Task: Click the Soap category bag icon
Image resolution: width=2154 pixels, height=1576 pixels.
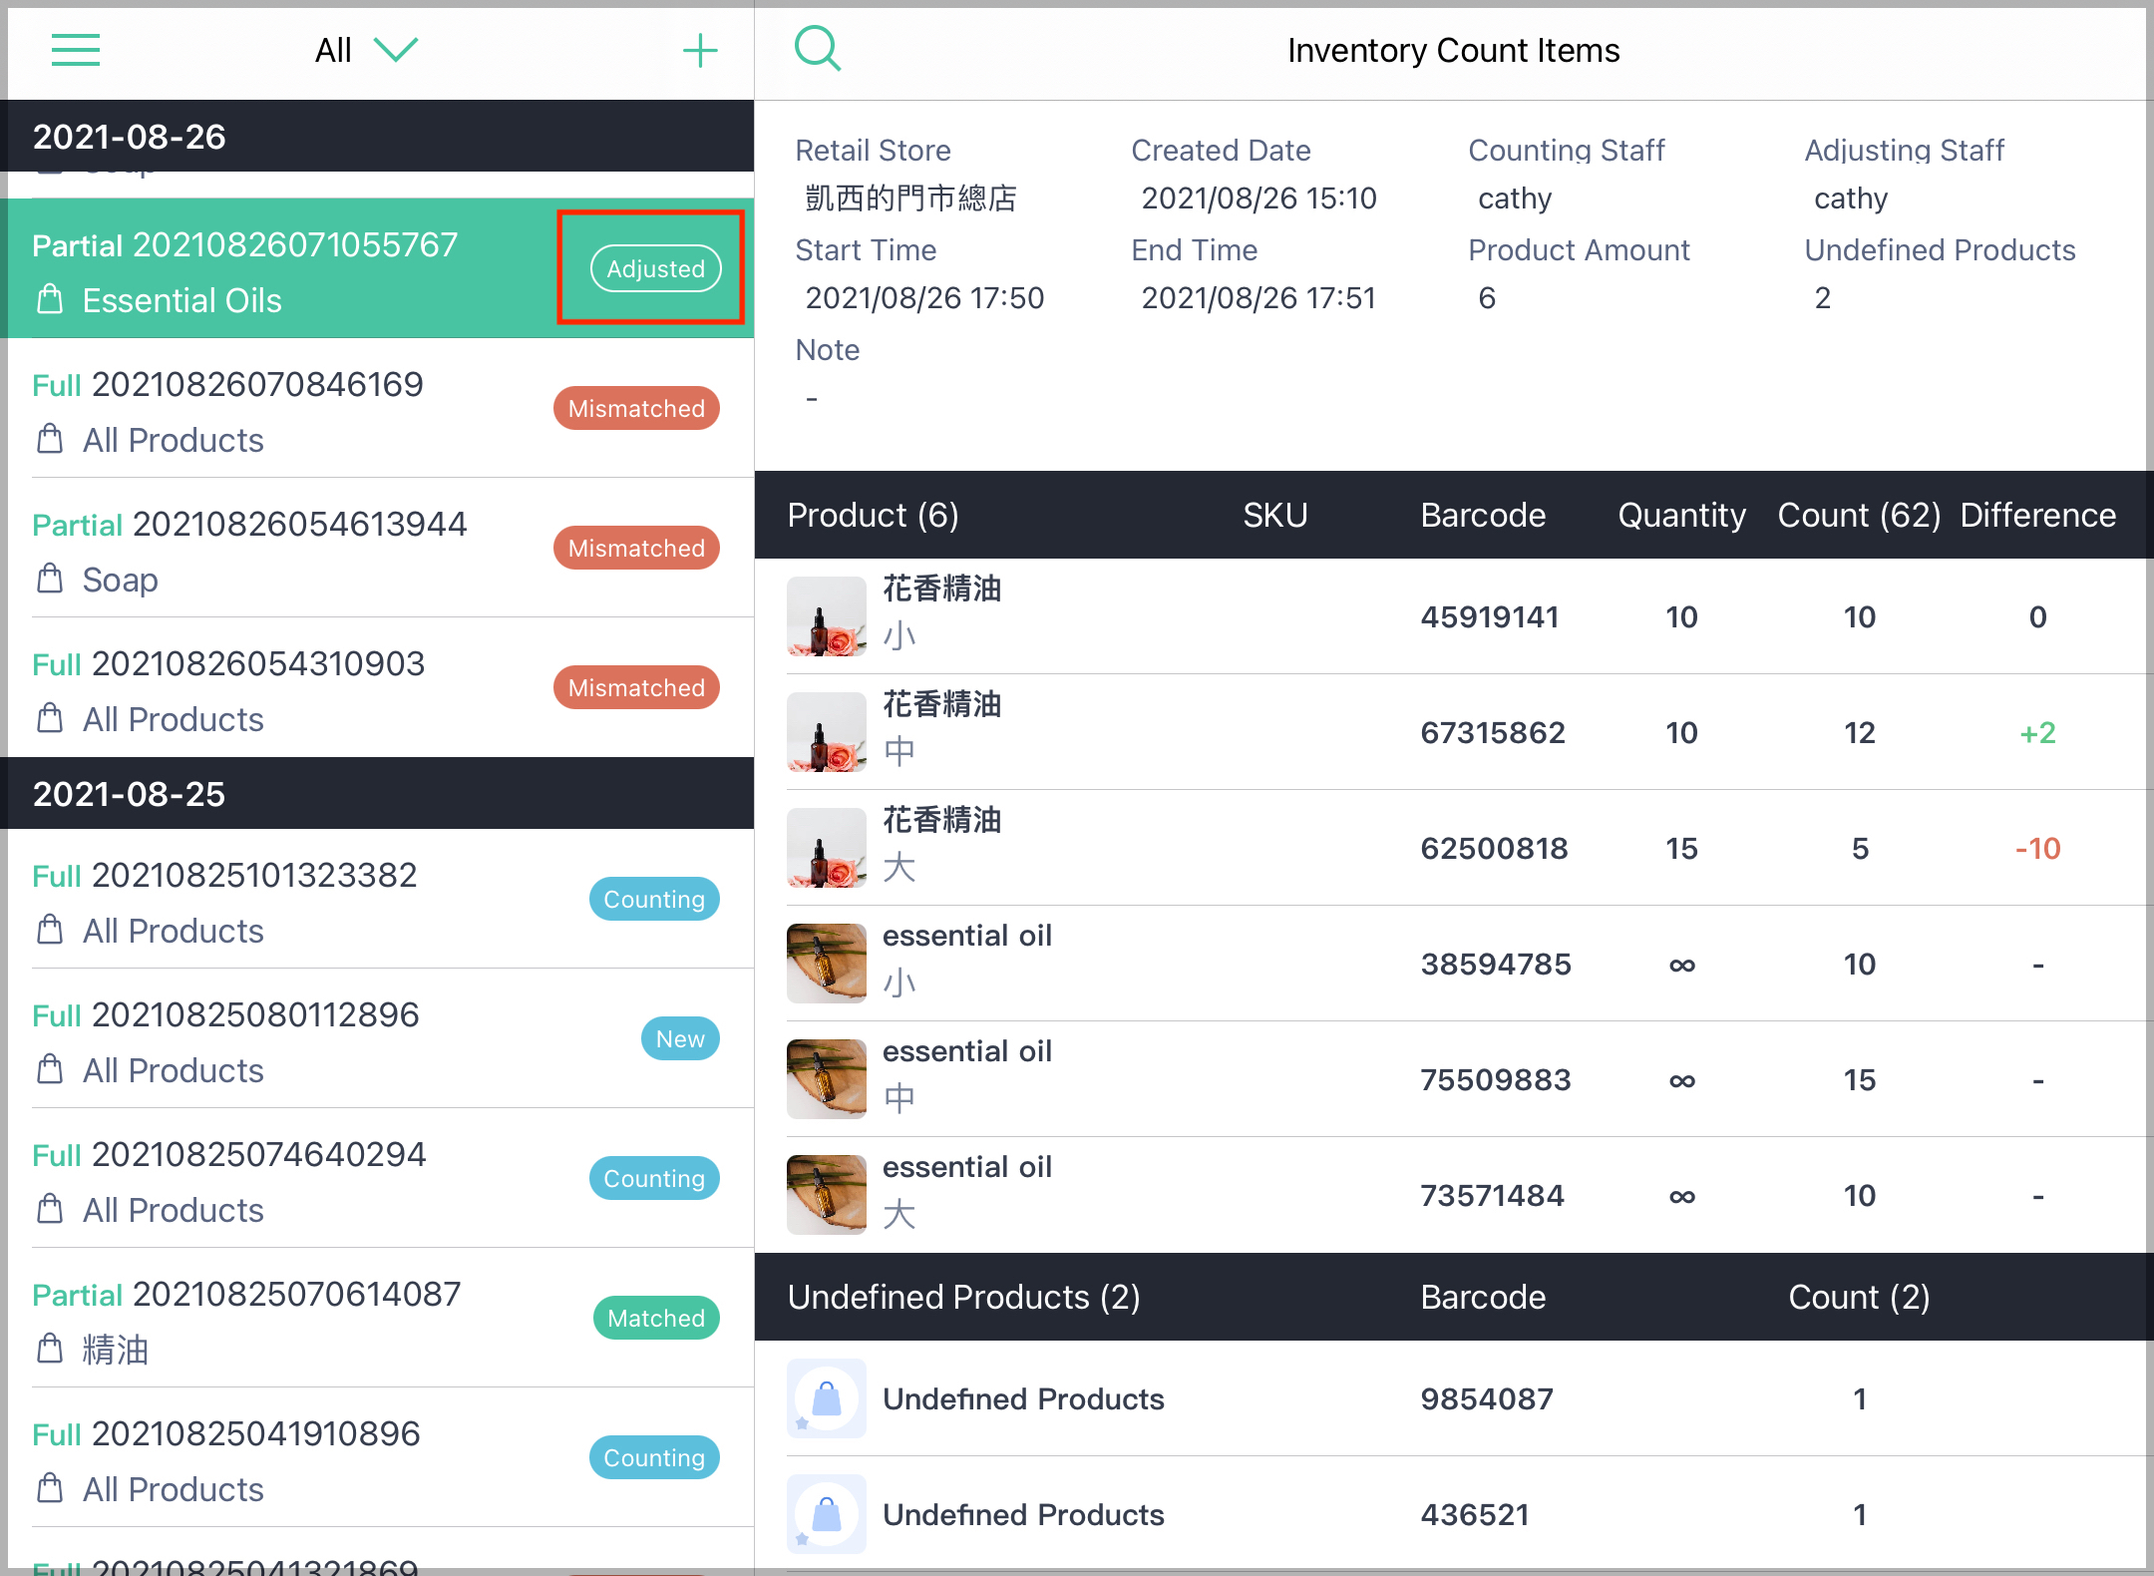Action: [50, 579]
